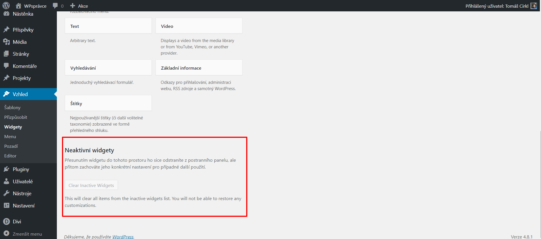
Task: Click the Clear Inactive Widgets button
Action: (91, 185)
